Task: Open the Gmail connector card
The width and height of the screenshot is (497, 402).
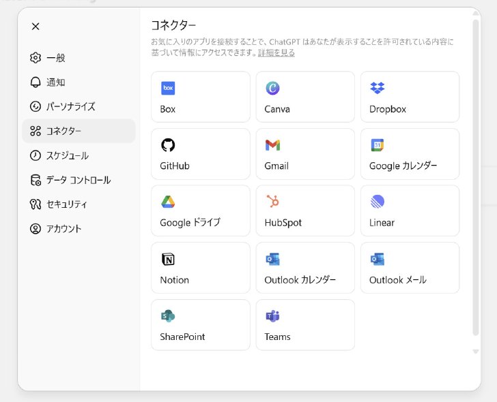Action: 305,154
